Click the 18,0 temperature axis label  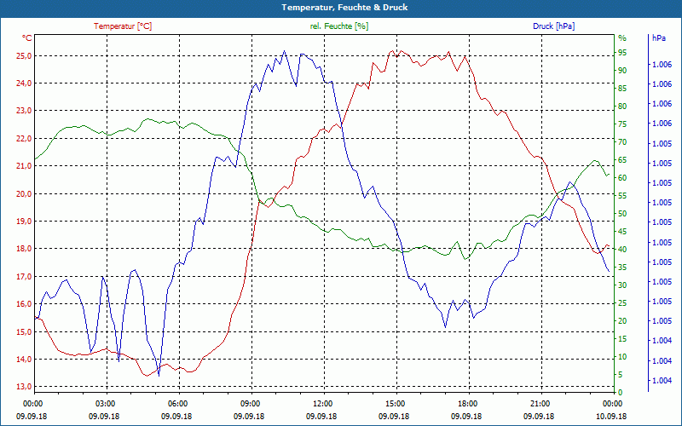24,249
